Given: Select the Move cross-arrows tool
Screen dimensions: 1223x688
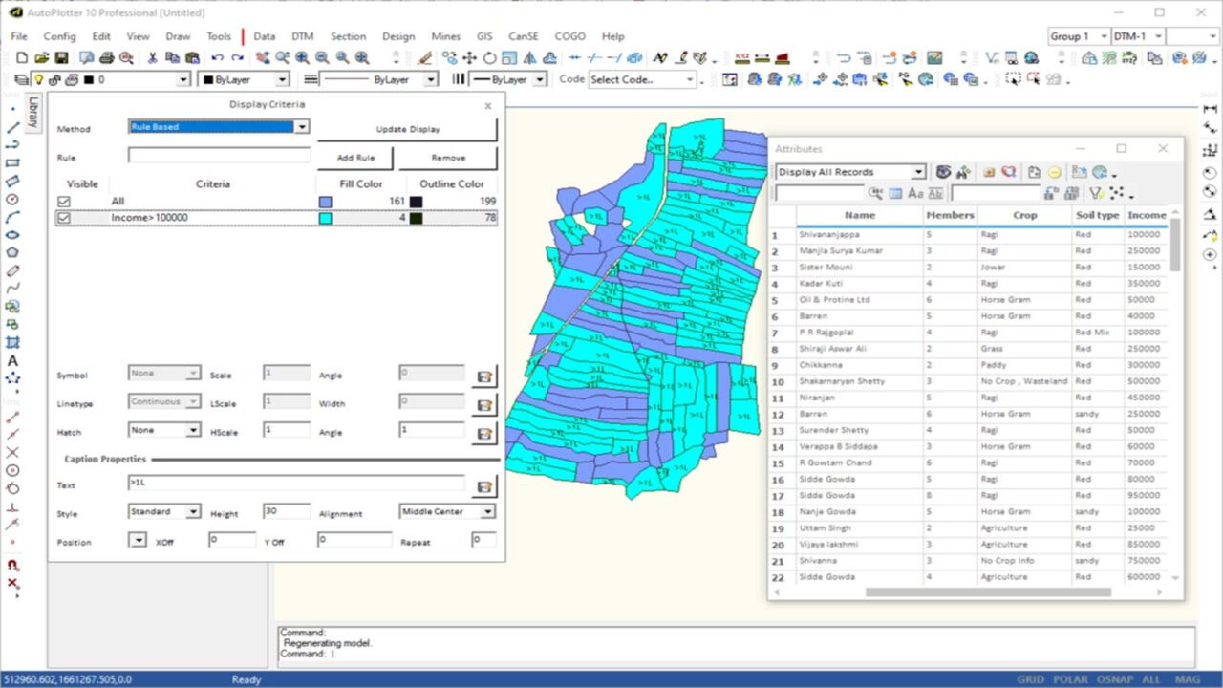Looking at the screenshot, I should tap(469, 58).
